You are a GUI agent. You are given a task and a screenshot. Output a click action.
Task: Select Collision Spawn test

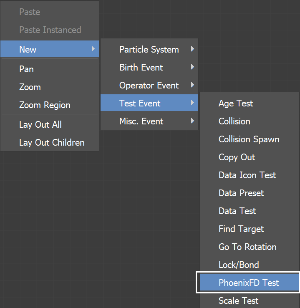coord(249,139)
